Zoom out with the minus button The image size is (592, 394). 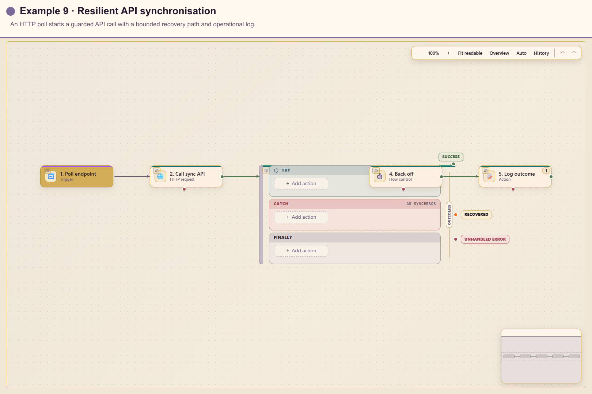click(419, 53)
